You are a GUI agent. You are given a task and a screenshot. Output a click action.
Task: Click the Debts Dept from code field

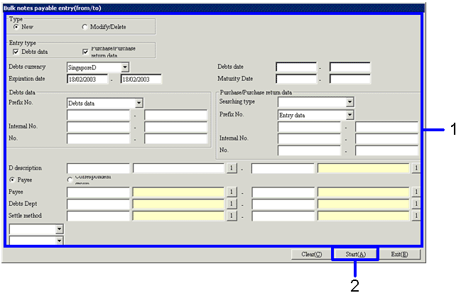tap(98, 204)
